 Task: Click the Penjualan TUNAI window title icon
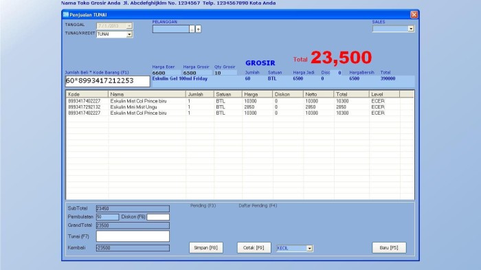[66, 14]
